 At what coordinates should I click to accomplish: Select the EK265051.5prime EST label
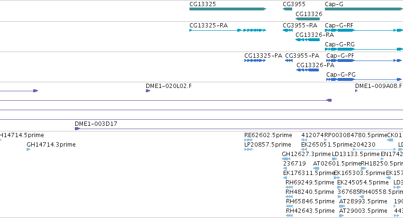click(x=327, y=145)
